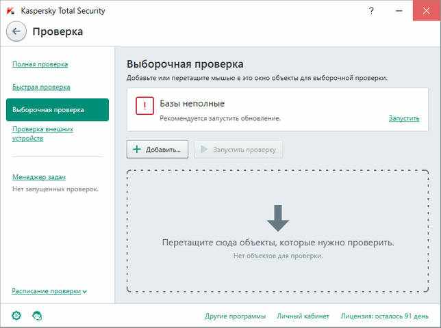441x328 pixels.
Task: Click the dashed drop area for objects
Action: coord(277,231)
